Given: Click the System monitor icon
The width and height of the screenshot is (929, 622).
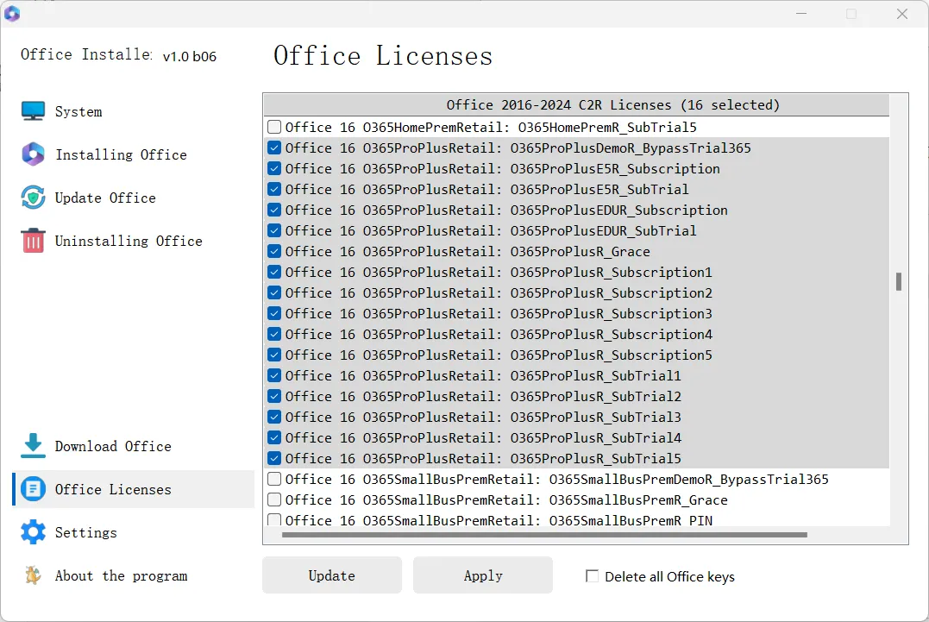Looking at the screenshot, I should (x=33, y=111).
